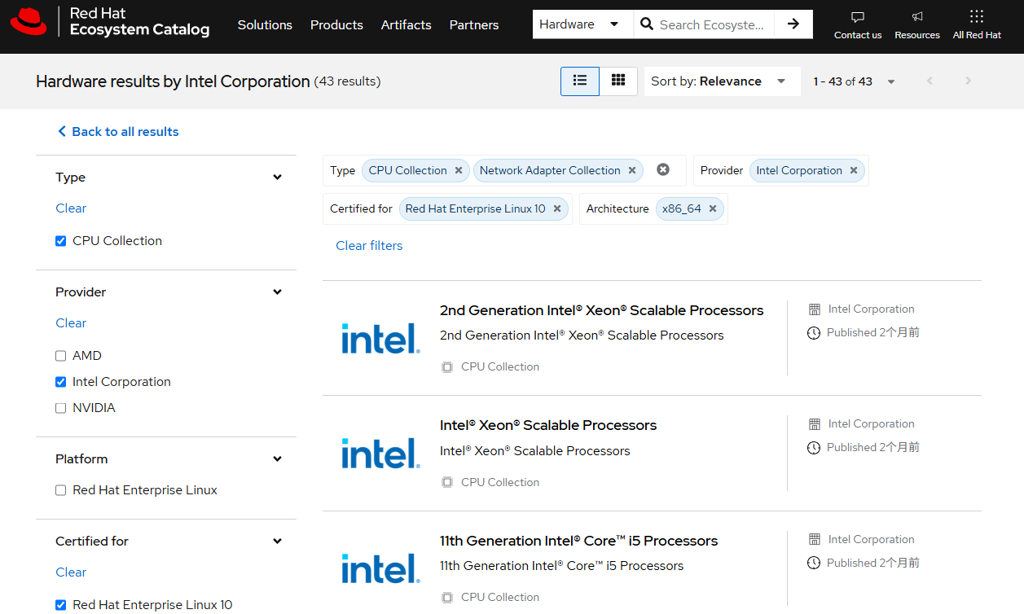Collapse the Type filter section
Viewport: 1024px width, 614px height.
[x=277, y=177]
